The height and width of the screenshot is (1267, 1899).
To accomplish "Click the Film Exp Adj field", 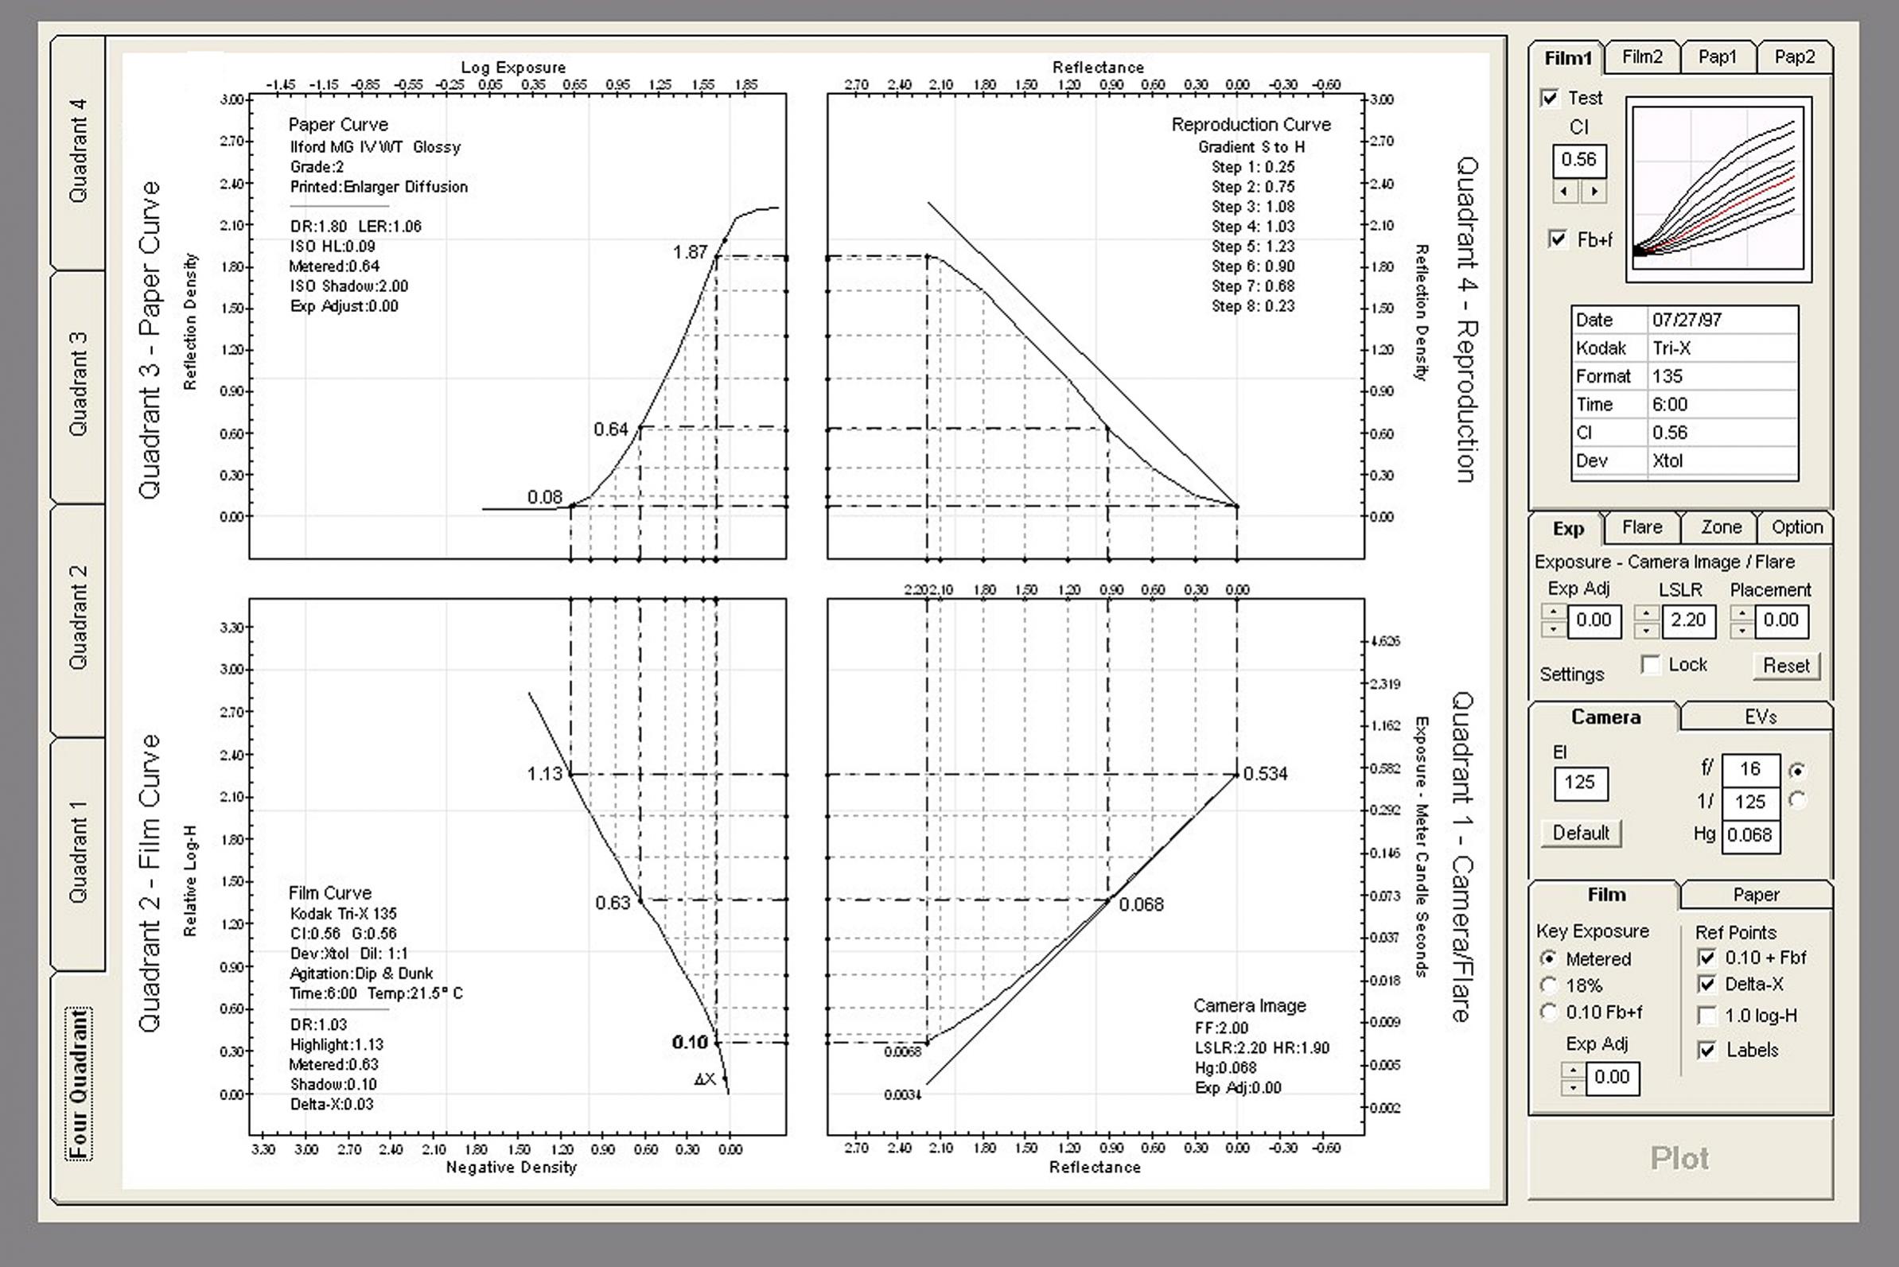I will click(1612, 1078).
